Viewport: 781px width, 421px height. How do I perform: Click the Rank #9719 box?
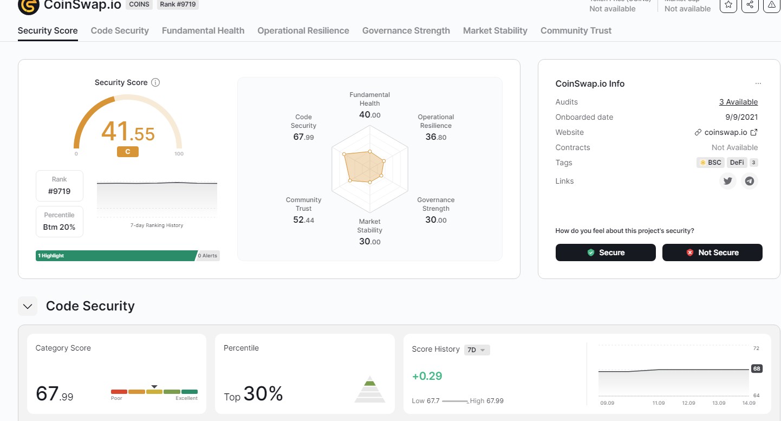click(x=60, y=185)
